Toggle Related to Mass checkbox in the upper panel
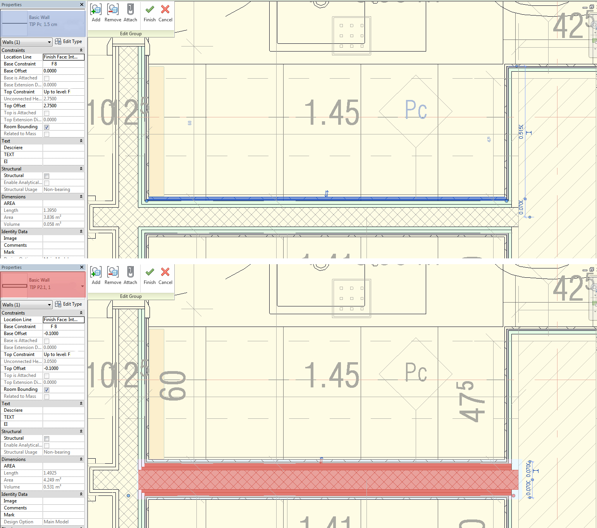Image resolution: width=597 pixels, height=528 pixels. (46, 134)
